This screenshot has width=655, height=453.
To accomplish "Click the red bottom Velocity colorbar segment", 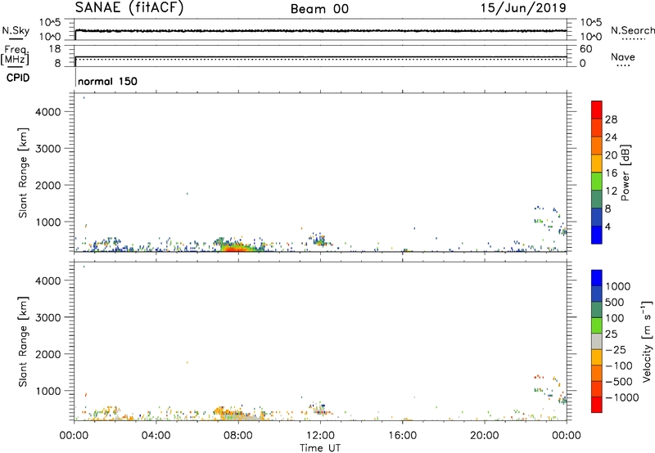I will [x=597, y=404].
